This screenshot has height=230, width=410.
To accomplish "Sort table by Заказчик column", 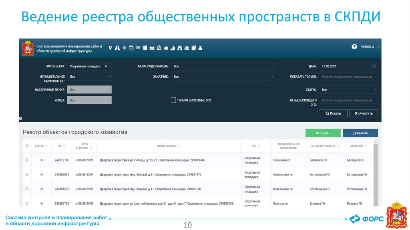I will pyautogui.click(x=366, y=146).
